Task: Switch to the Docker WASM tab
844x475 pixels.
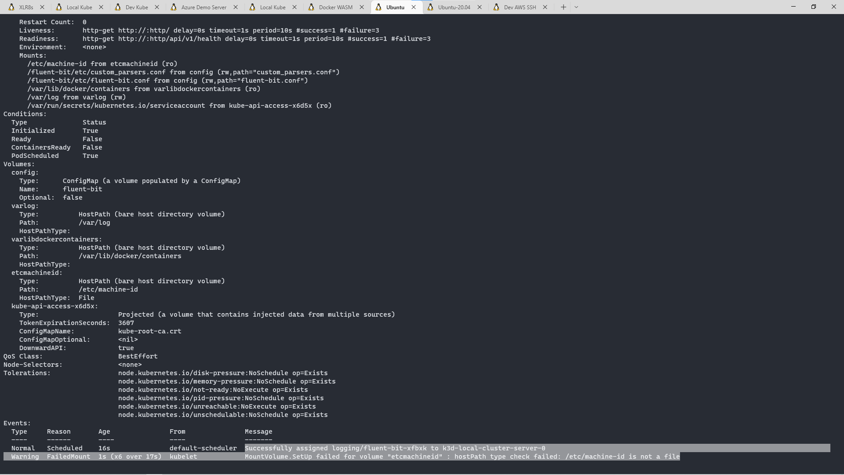Action: 335,7
